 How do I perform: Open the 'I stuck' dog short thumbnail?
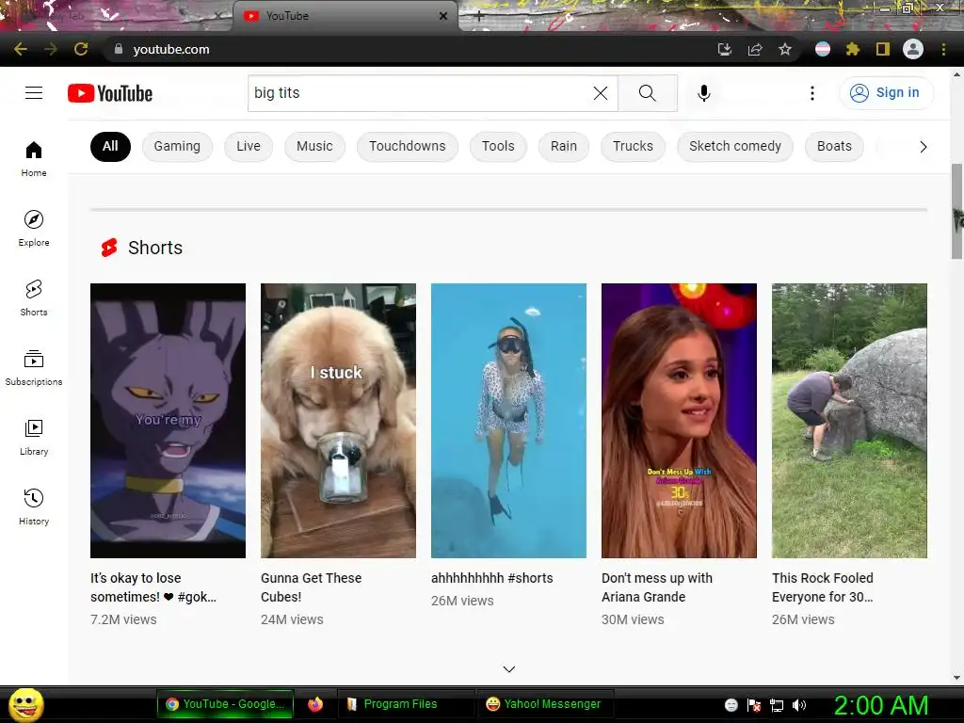pos(338,421)
